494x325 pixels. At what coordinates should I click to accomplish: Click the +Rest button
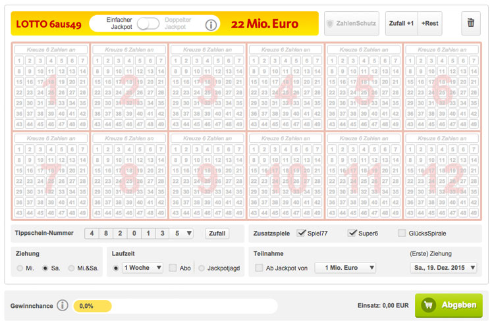point(430,23)
